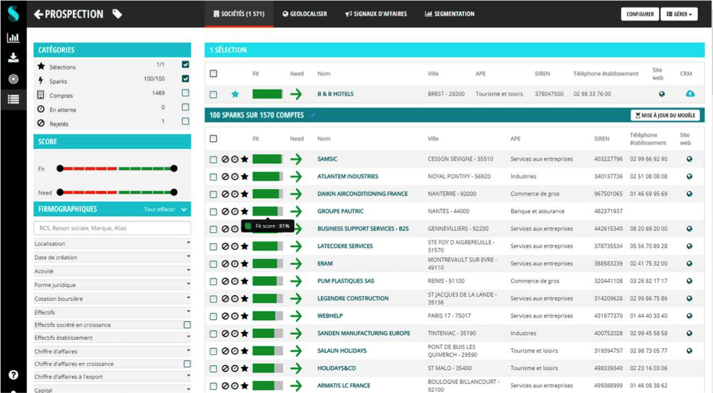Click the Fit score slider left handle

tap(59, 169)
